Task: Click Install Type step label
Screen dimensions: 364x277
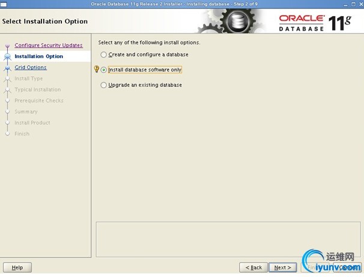Action: coord(29,79)
